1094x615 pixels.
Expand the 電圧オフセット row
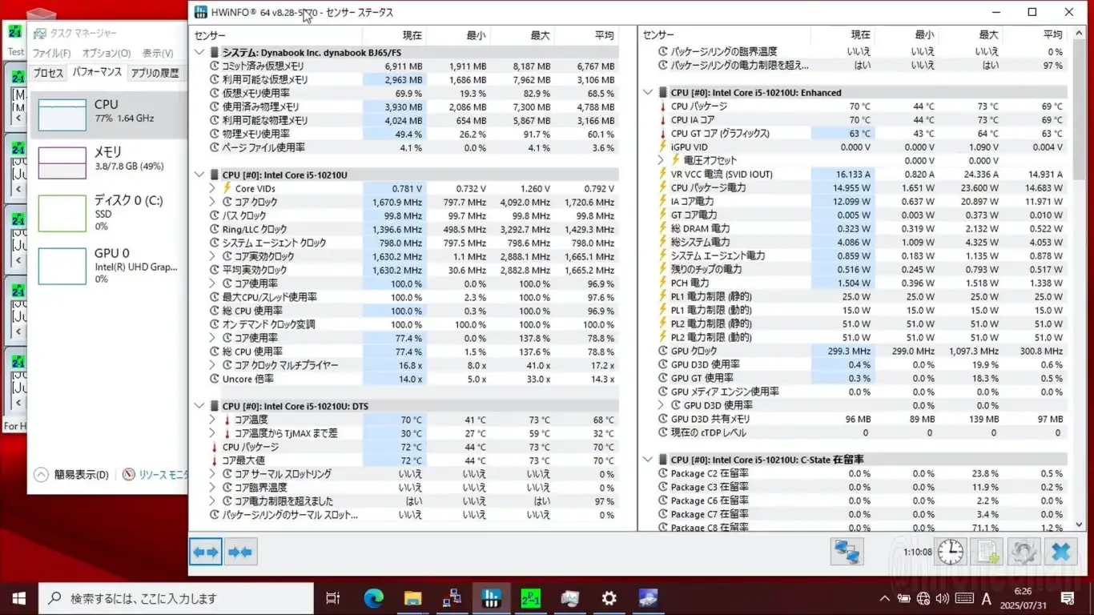click(661, 160)
